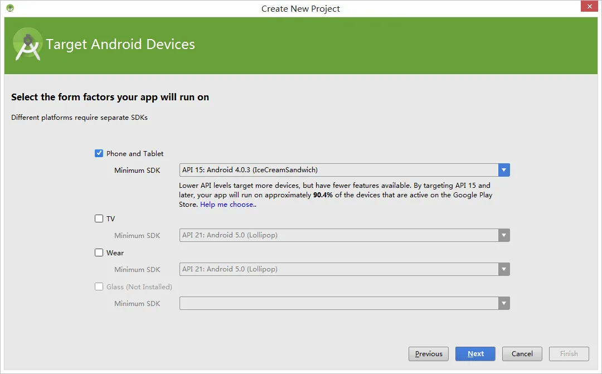Enable the TV form factor checkbox

(99, 218)
